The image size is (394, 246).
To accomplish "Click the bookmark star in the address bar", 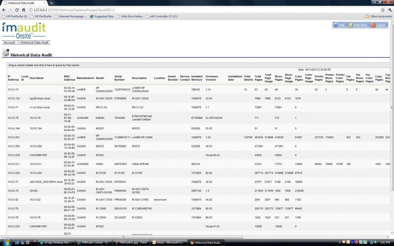I will (x=382, y=10).
